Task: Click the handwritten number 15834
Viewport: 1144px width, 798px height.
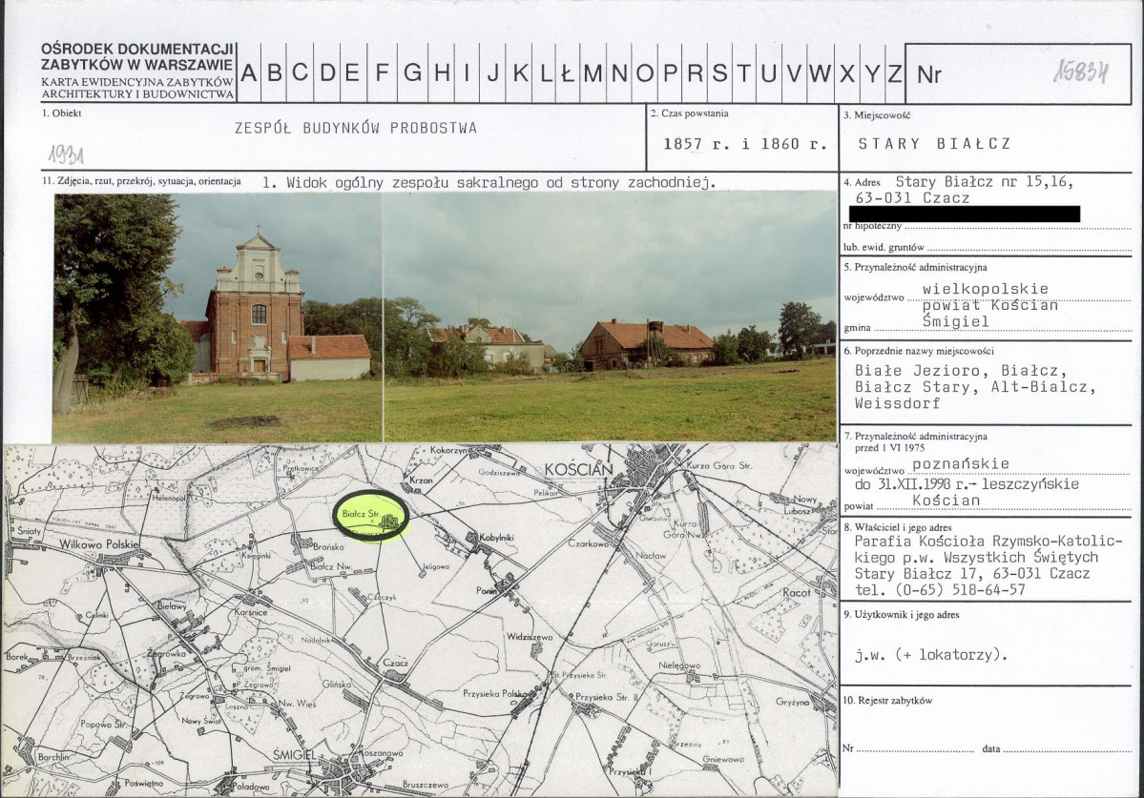Action: tap(1081, 72)
